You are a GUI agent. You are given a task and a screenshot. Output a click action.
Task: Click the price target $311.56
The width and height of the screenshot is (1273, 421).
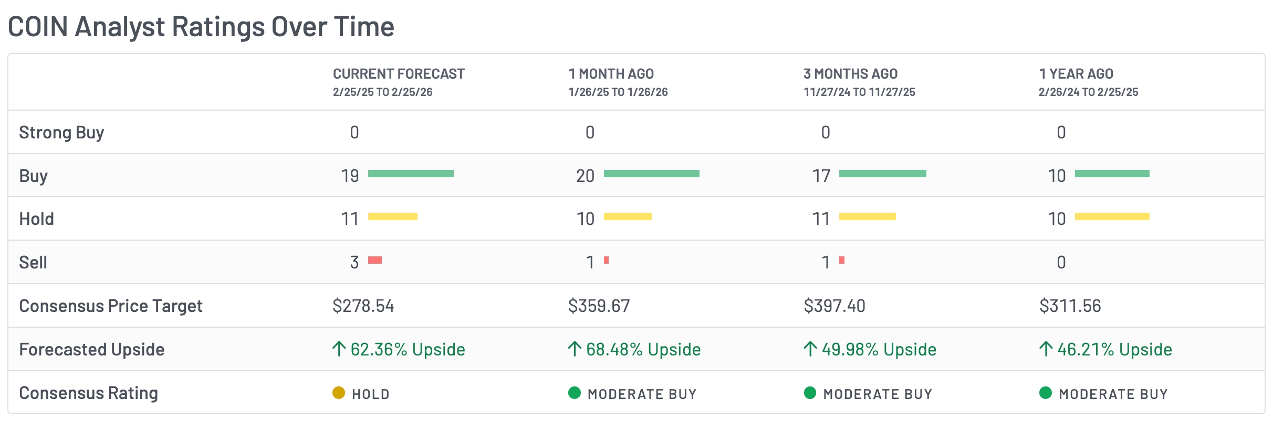(1070, 306)
